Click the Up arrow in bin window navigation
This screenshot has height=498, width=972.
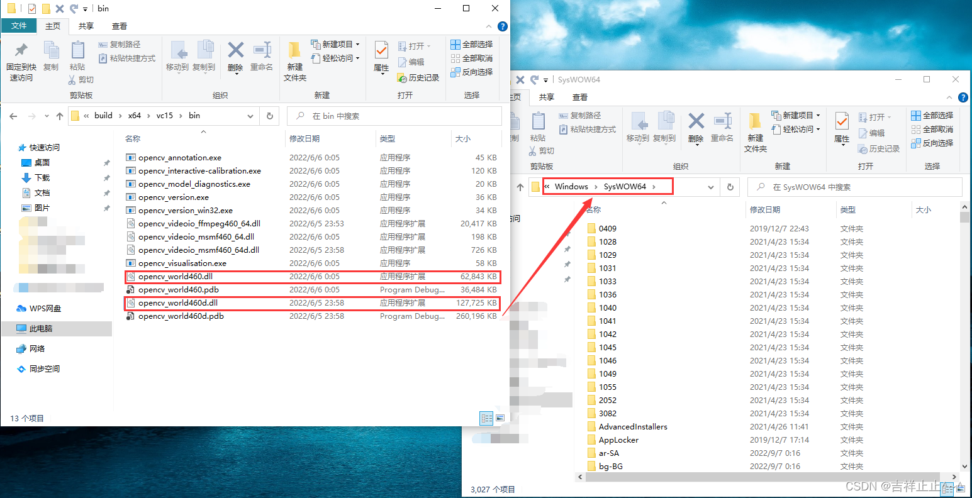[60, 116]
